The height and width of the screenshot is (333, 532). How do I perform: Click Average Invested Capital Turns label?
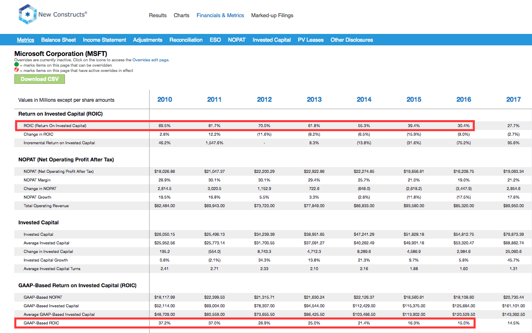52,269
